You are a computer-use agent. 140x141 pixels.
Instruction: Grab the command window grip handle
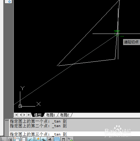coord(7,120)
